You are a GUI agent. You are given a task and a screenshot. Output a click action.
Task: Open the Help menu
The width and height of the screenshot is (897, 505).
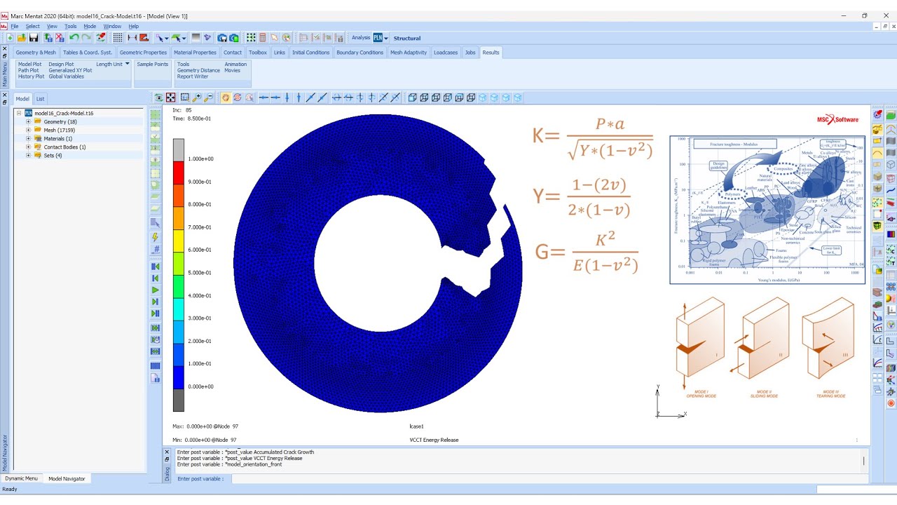point(133,26)
